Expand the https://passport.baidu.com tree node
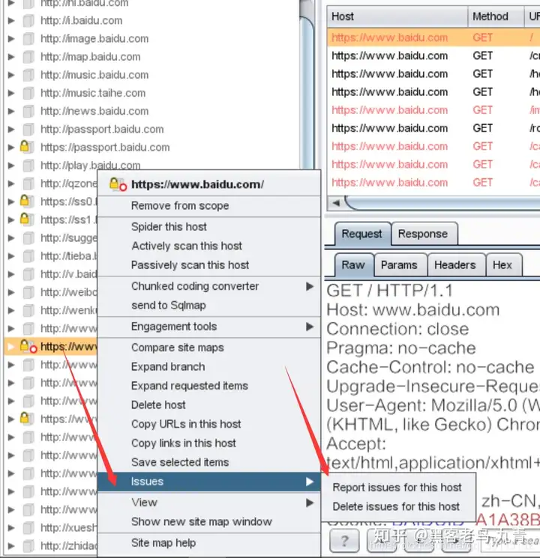The image size is (540, 558). tap(11, 148)
